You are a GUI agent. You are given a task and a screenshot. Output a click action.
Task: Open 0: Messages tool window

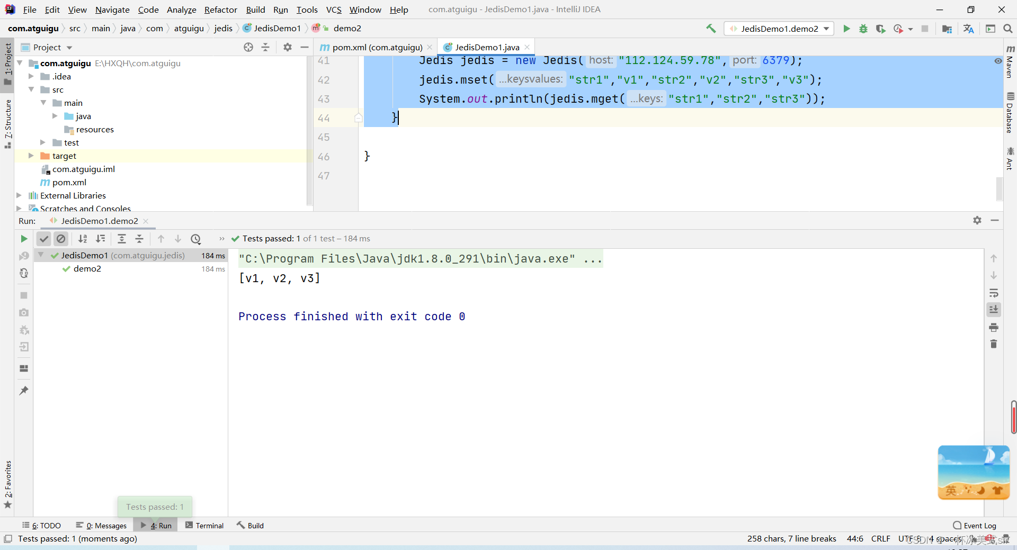coord(101,526)
